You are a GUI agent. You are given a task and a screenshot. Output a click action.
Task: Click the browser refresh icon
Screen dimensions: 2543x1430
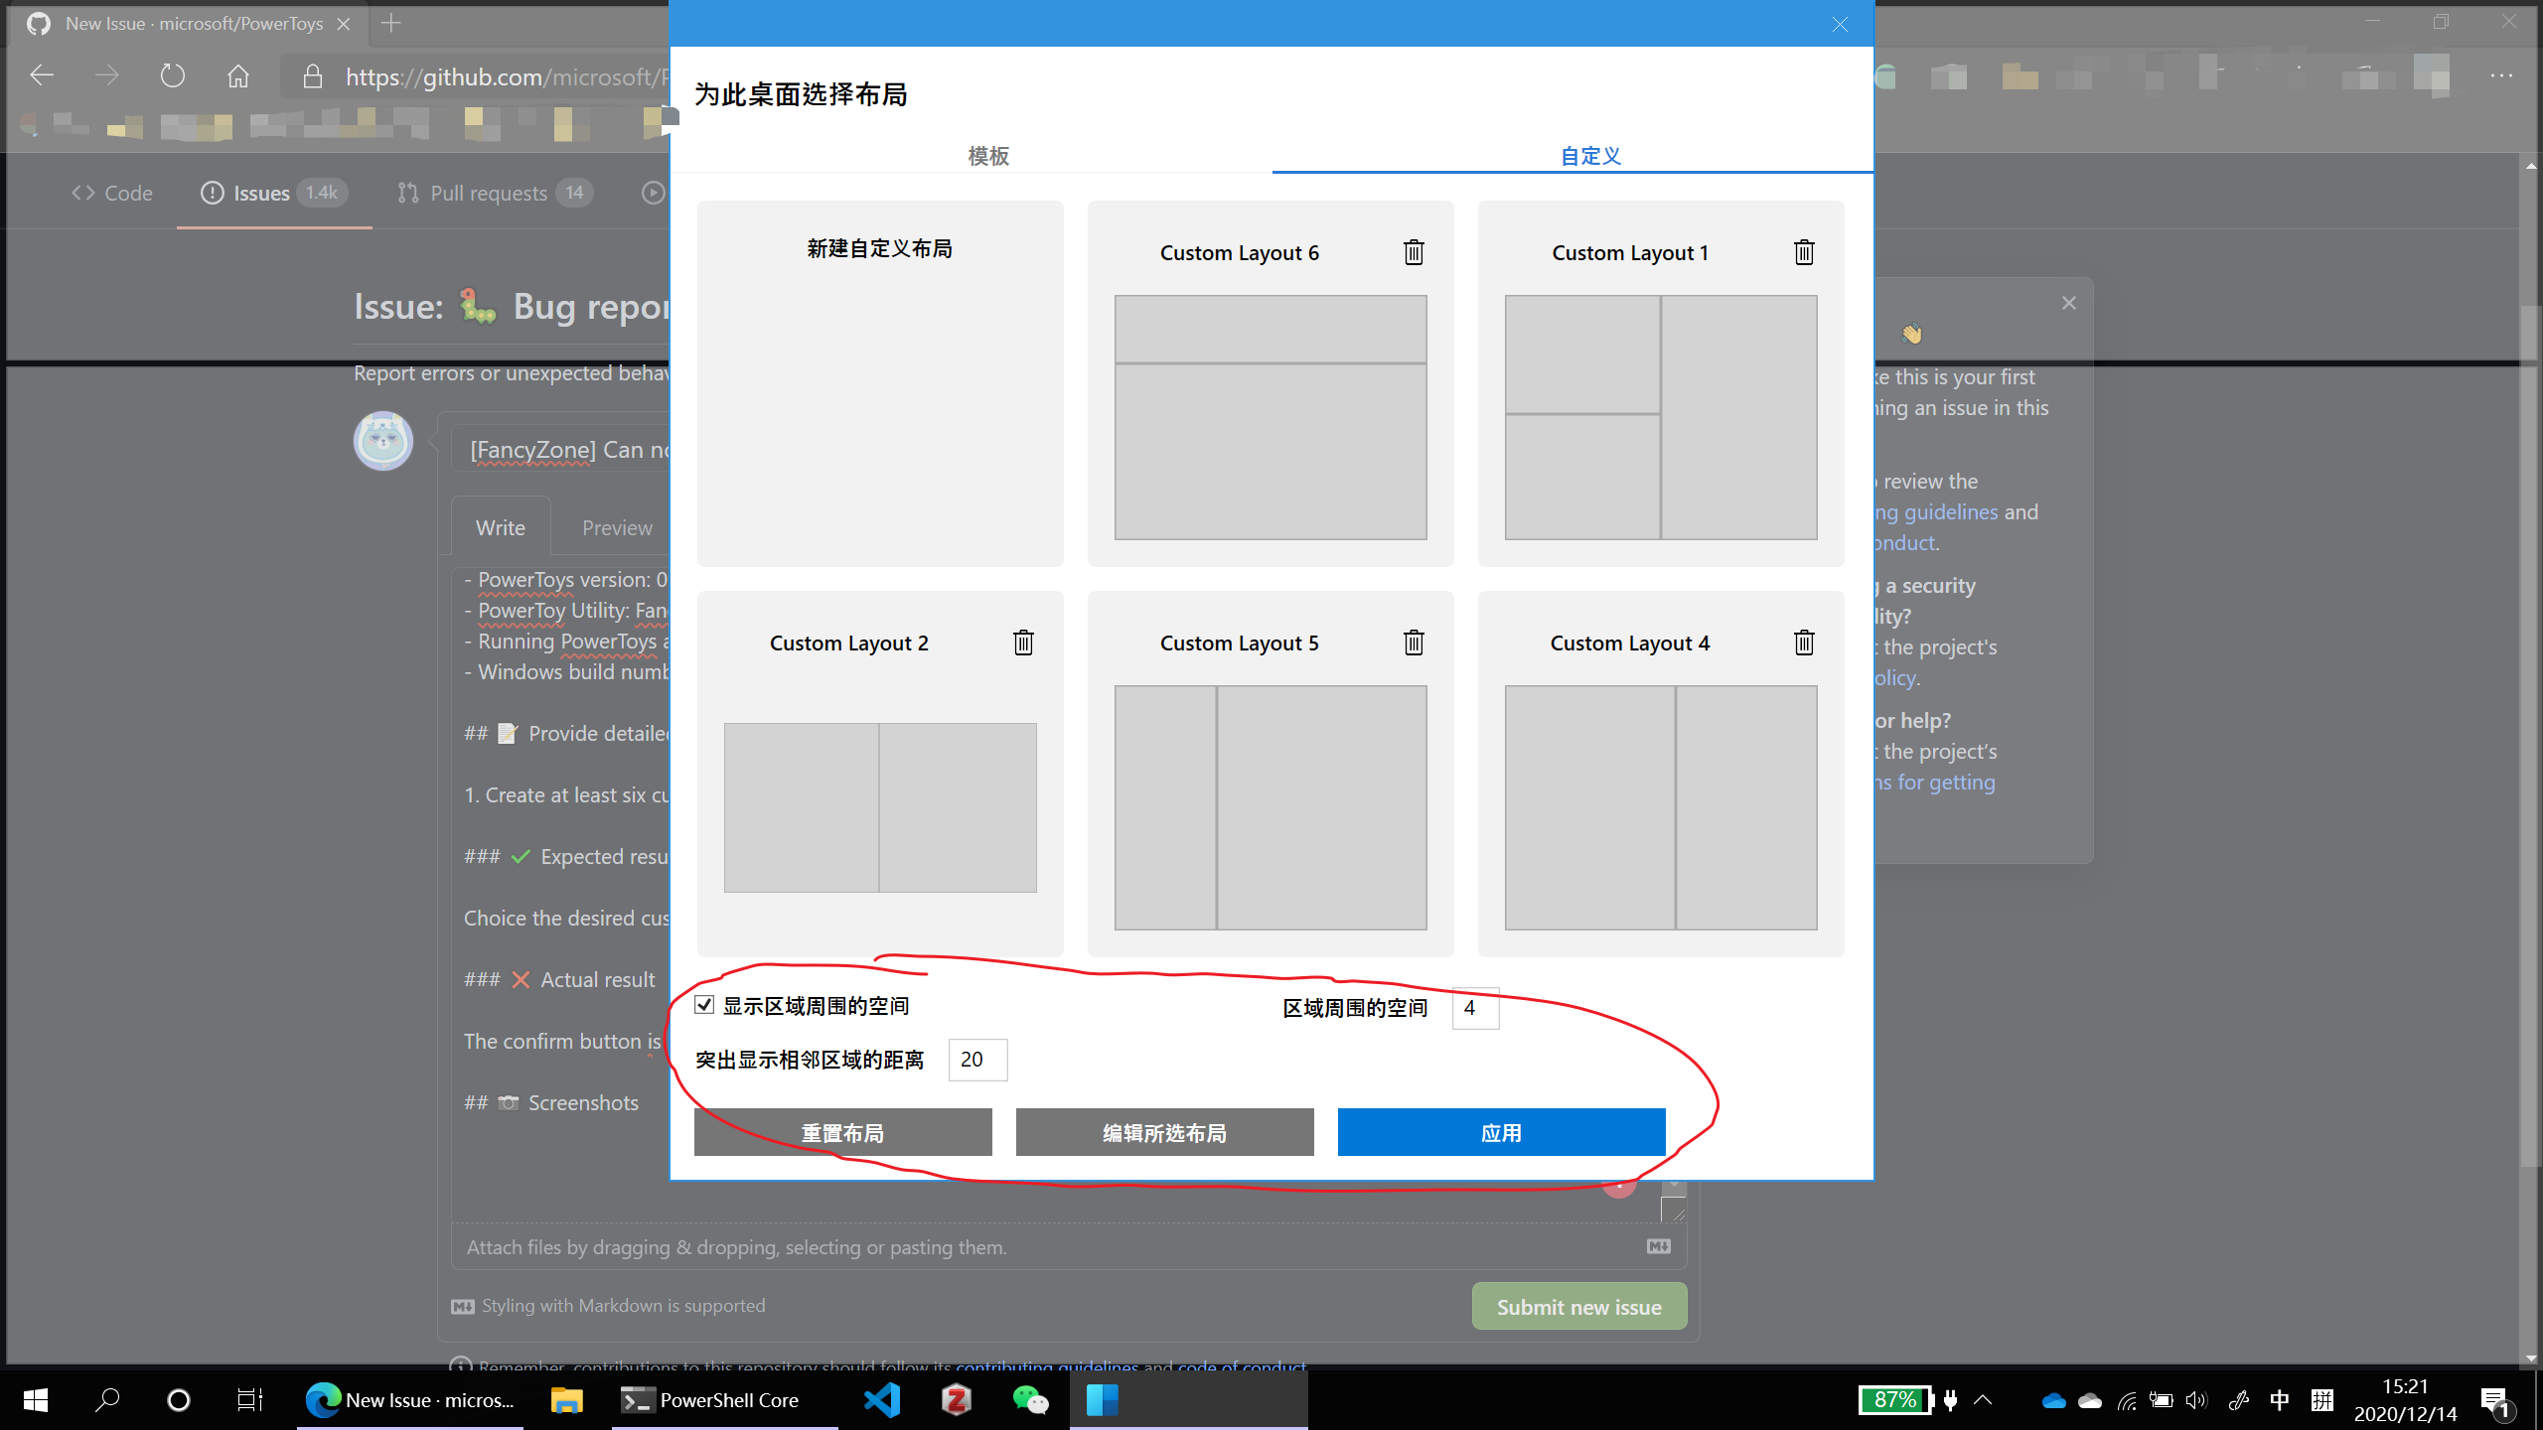(x=172, y=74)
